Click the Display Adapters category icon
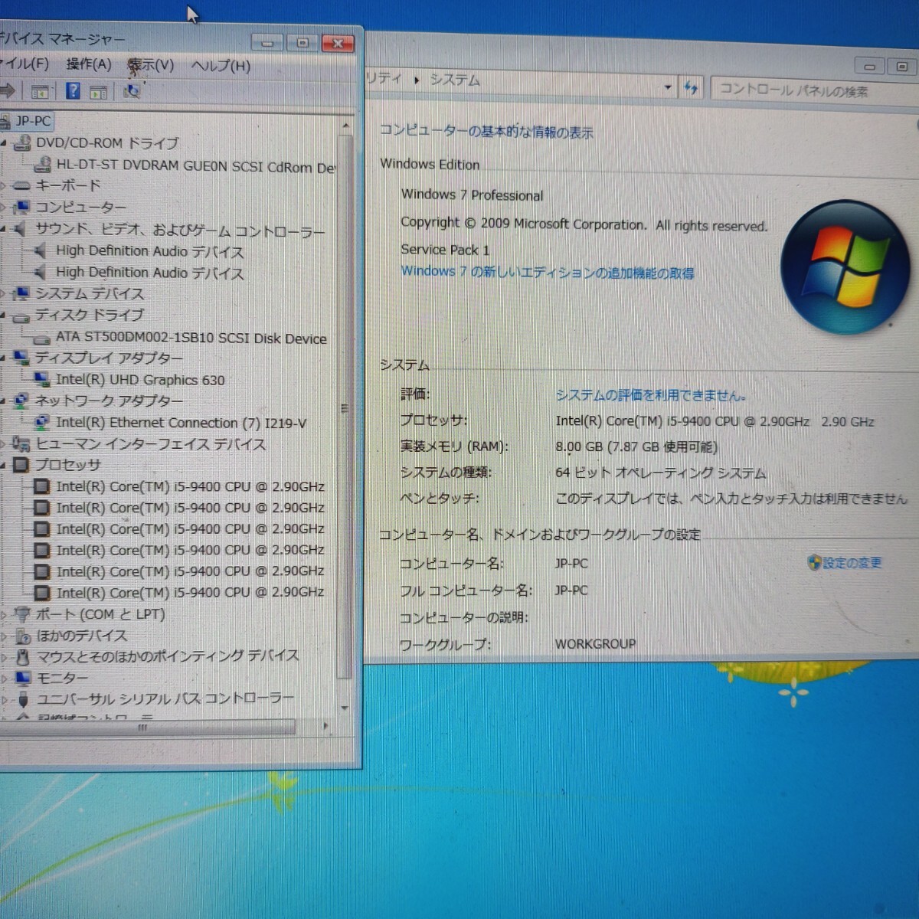 (x=21, y=358)
